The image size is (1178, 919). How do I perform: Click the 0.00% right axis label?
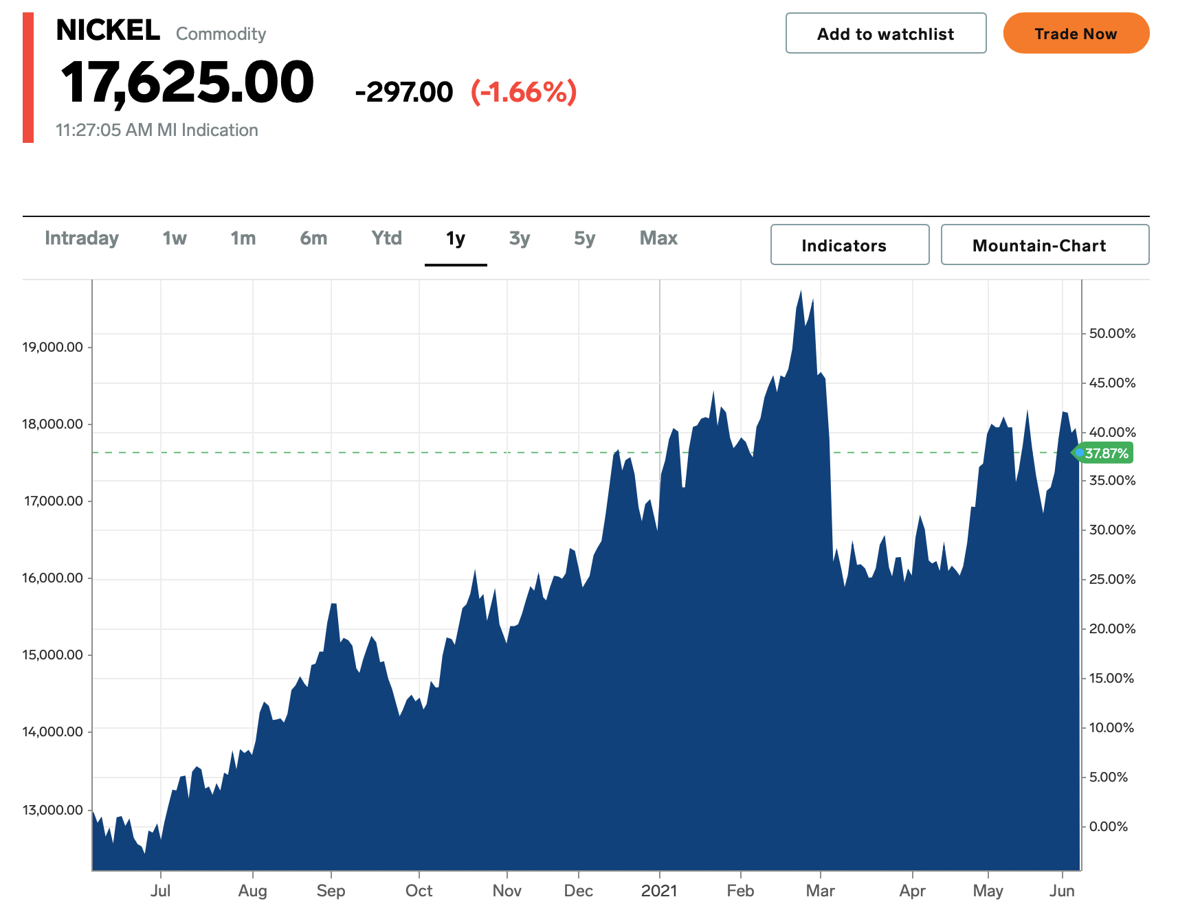(1109, 826)
